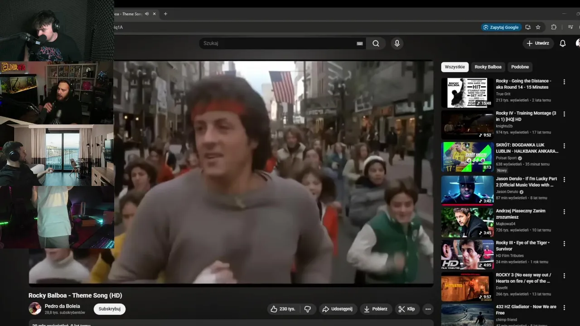The height and width of the screenshot is (326, 580).
Task: Select the Podobne filter chip
Action: pyautogui.click(x=520, y=67)
